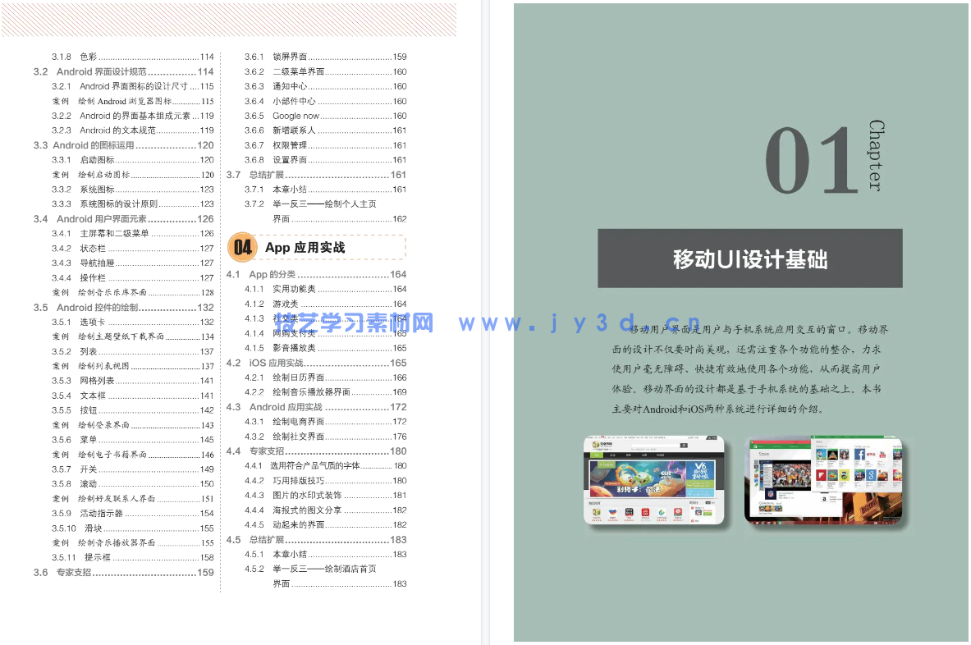Click the Google app icon in the Store
The height and width of the screenshot is (645, 971).
(x=872, y=475)
